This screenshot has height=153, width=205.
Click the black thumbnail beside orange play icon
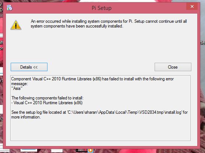[82, 150]
